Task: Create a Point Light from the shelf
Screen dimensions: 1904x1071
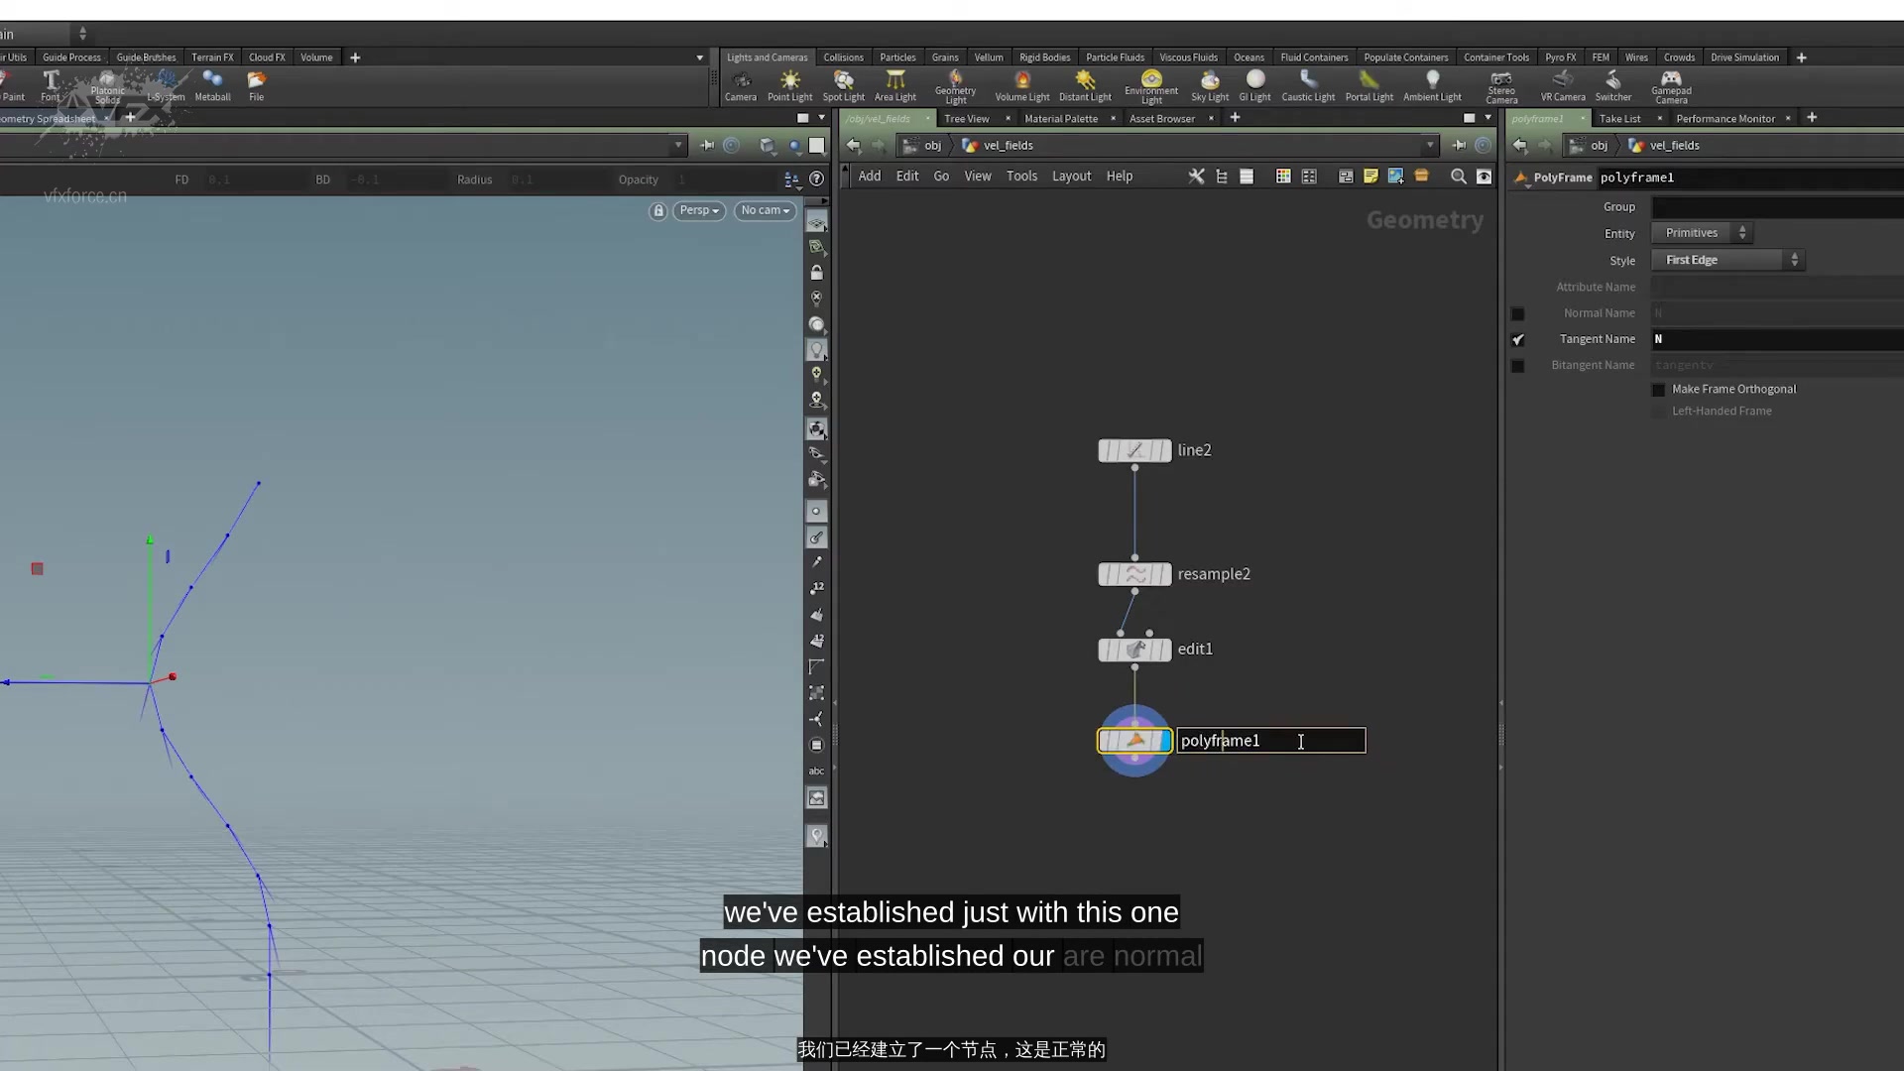Action: click(x=789, y=84)
